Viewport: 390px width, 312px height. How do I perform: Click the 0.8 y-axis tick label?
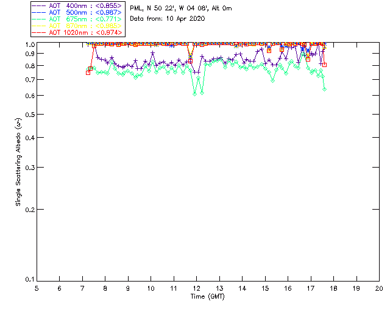30,66
